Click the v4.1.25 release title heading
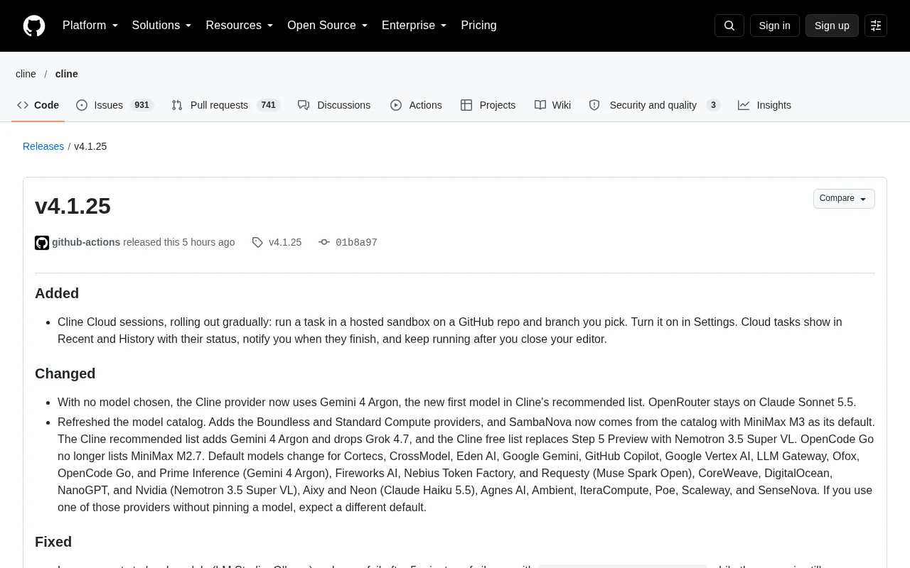This screenshot has height=568, width=910. click(x=73, y=206)
